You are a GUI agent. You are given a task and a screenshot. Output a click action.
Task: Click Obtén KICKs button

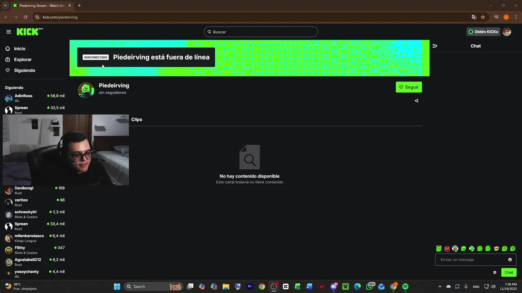pyautogui.click(x=483, y=32)
